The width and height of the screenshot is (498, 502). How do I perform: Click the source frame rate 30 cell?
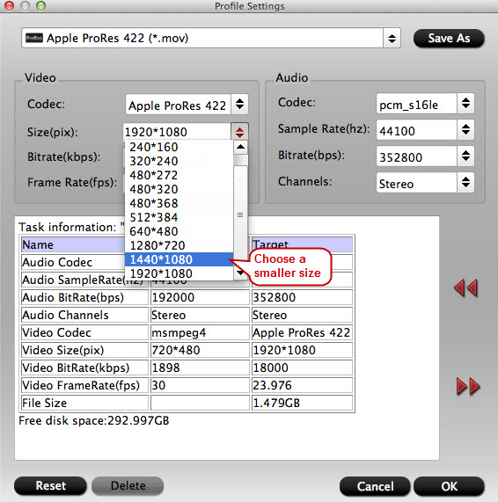[200, 385]
